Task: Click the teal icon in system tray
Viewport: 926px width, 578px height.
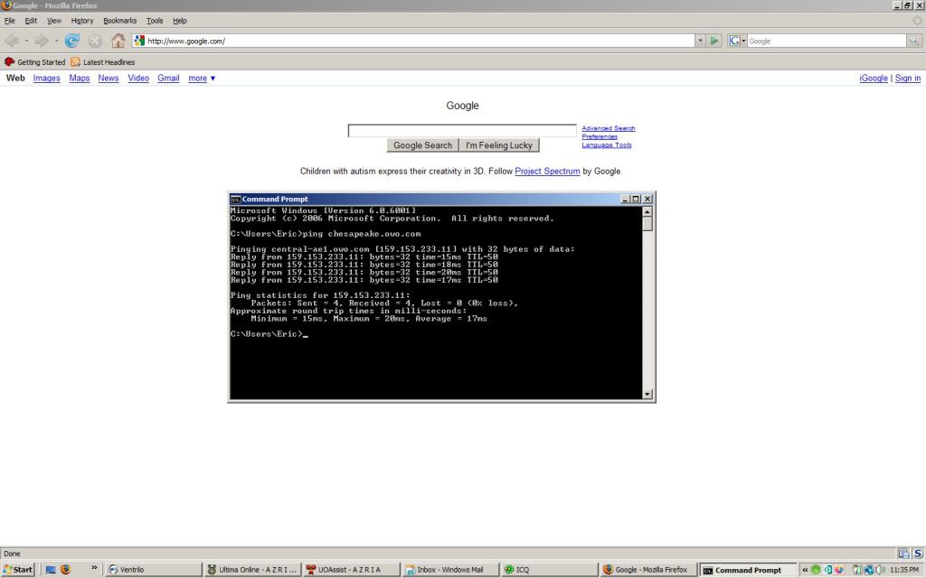Action: pos(828,570)
